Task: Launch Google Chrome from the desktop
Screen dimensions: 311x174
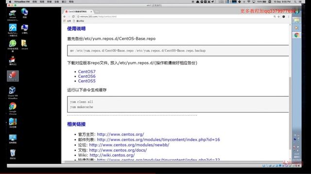Action: point(13,108)
